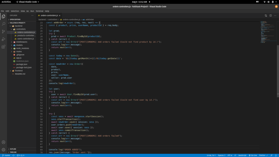
Task: Expand the middlewares folder
Action: pos(22,42)
